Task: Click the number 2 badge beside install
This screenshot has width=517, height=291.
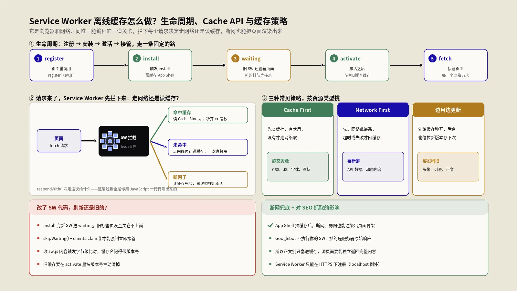Action: [137, 59]
